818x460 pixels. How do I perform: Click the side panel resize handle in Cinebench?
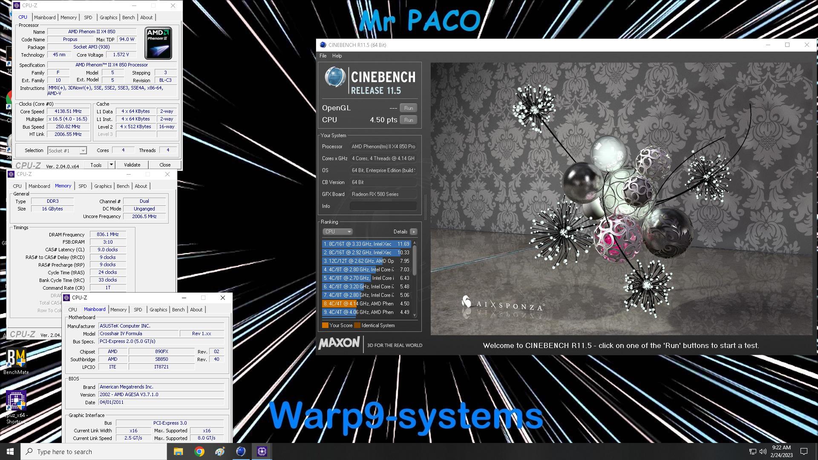coord(426,207)
